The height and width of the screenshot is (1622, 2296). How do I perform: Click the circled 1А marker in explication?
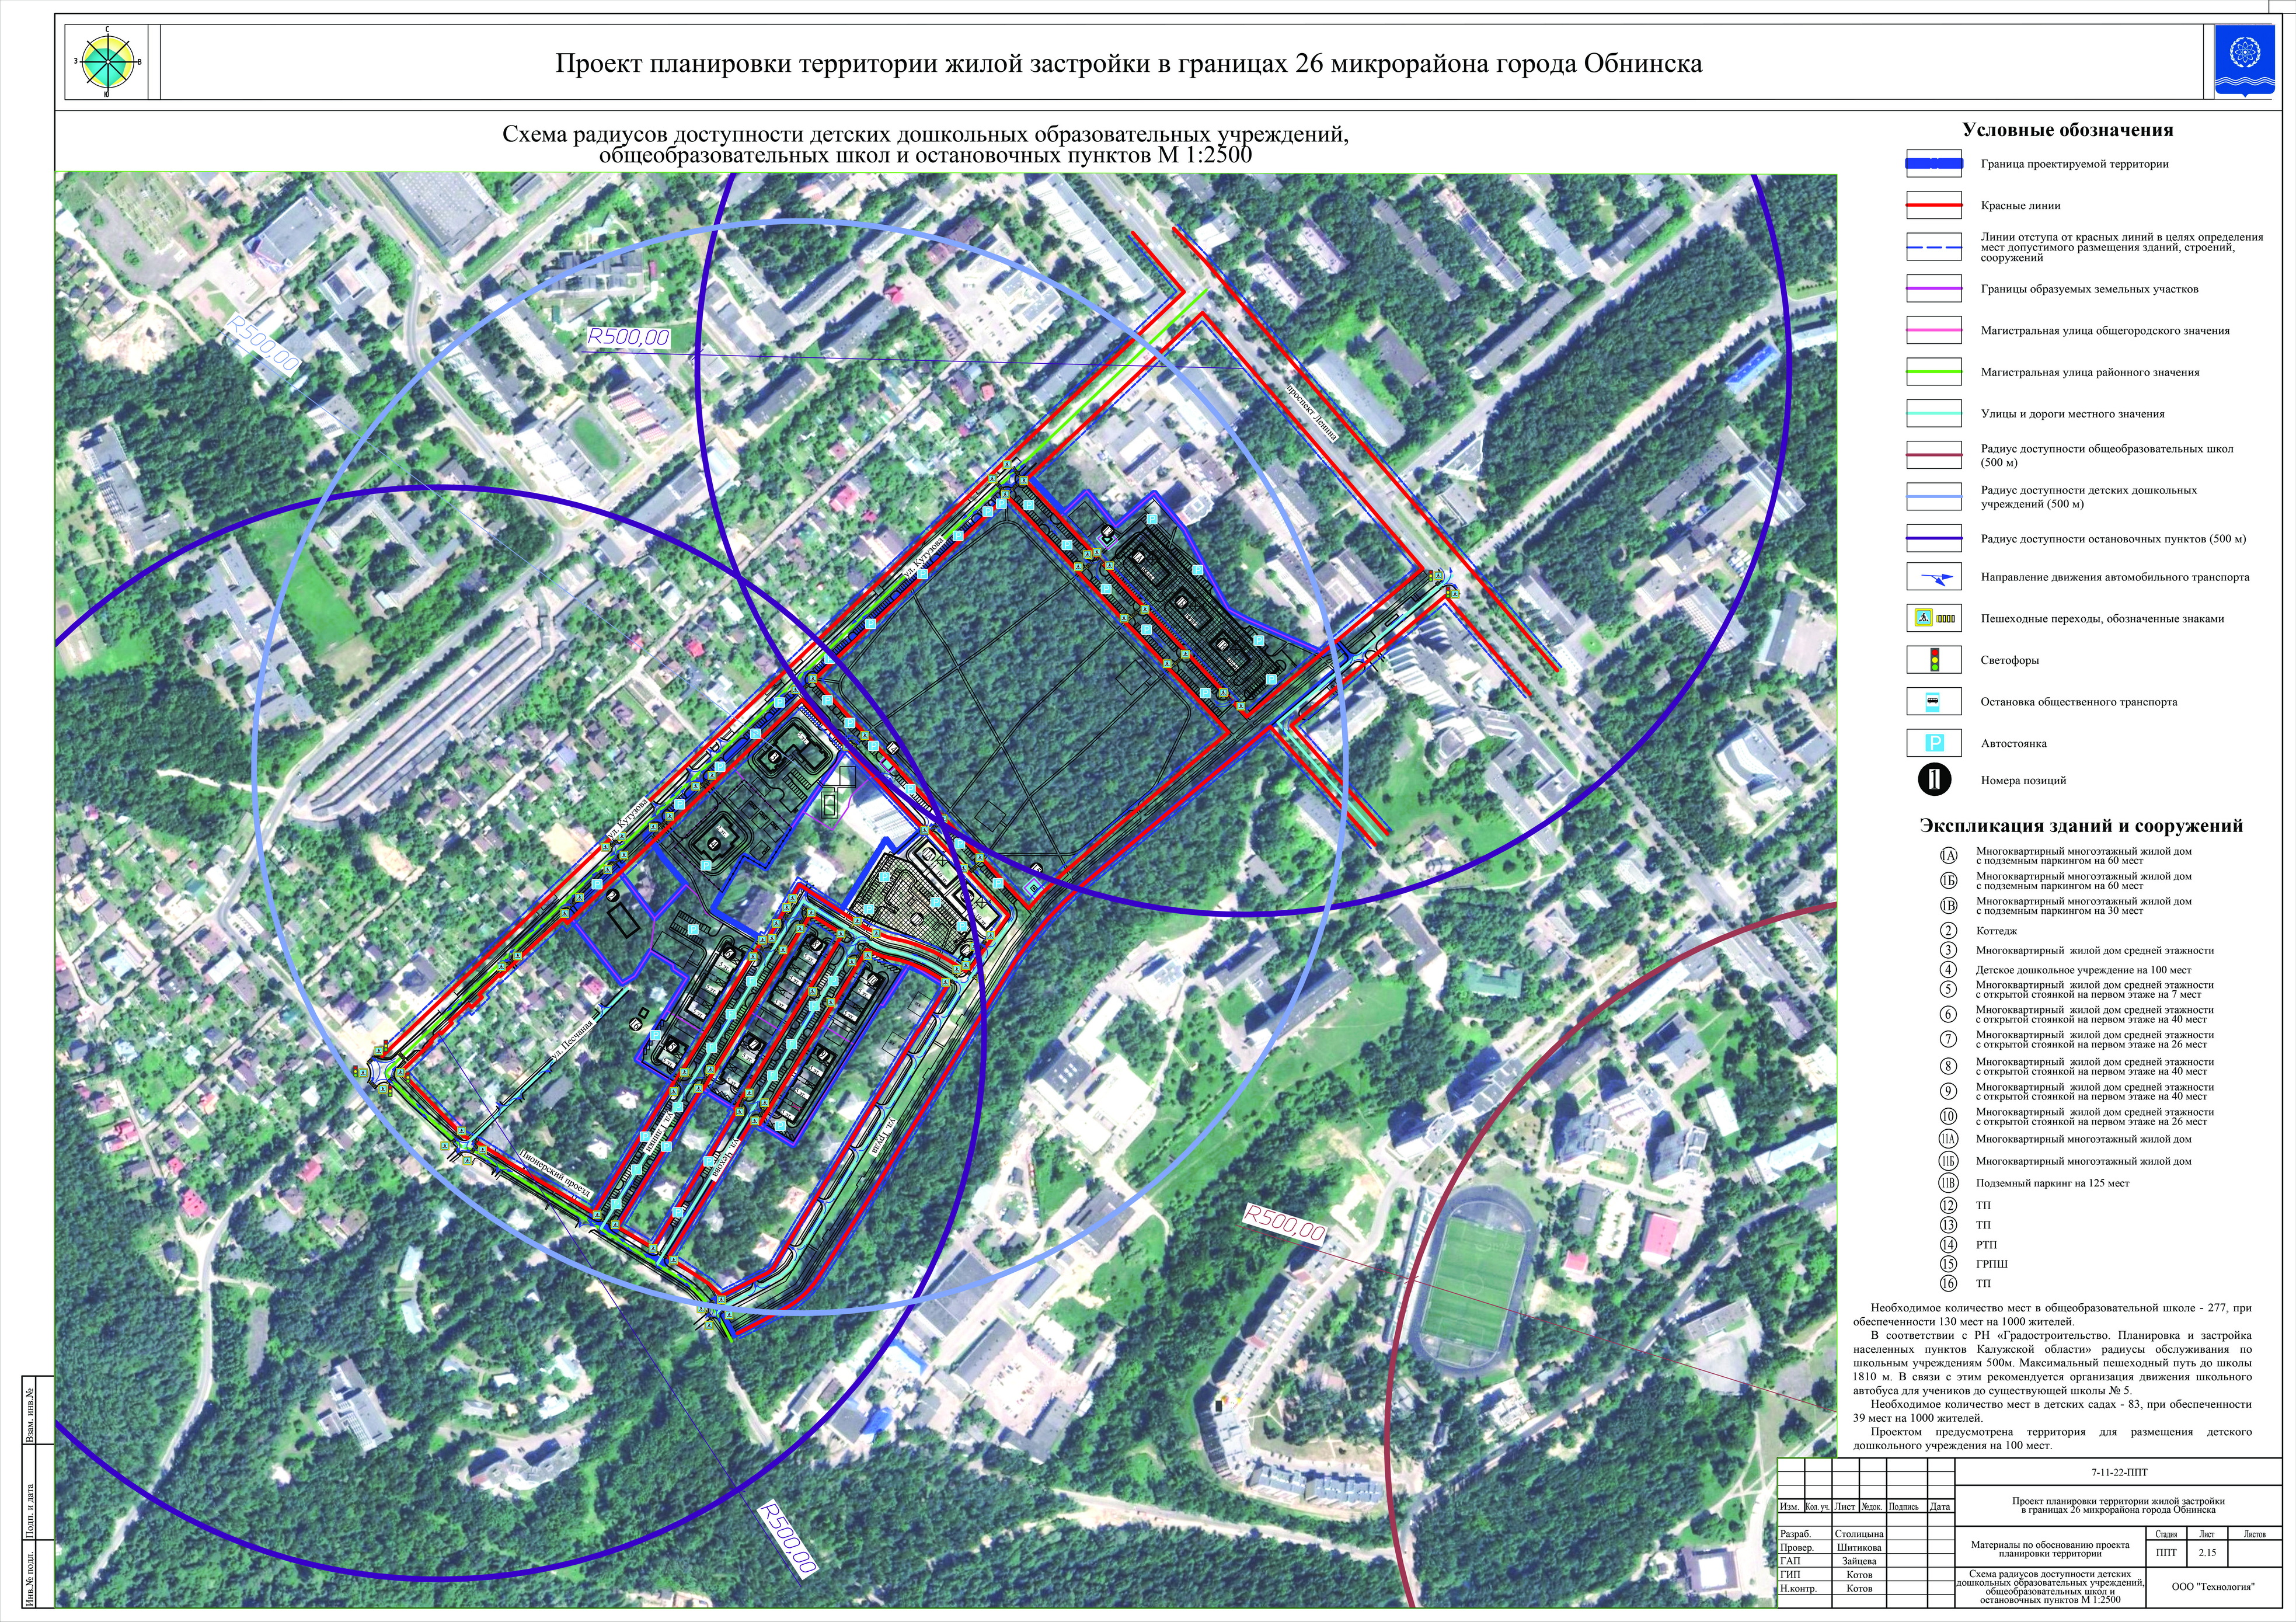pos(1948,856)
